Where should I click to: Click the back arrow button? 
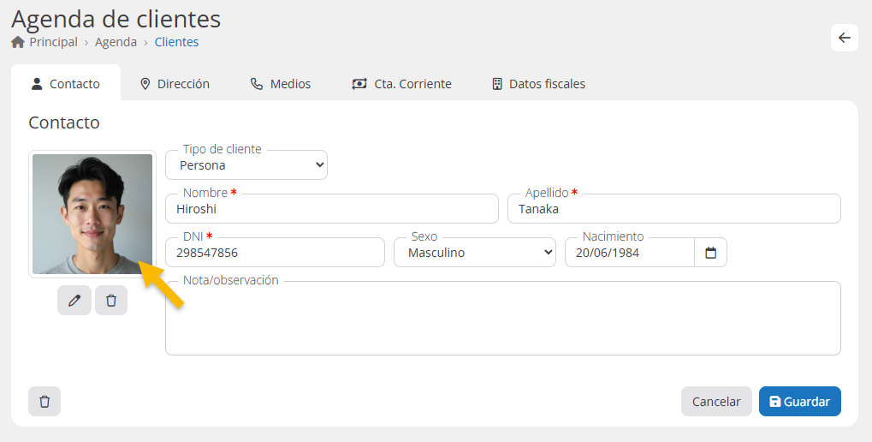pyautogui.click(x=844, y=38)
